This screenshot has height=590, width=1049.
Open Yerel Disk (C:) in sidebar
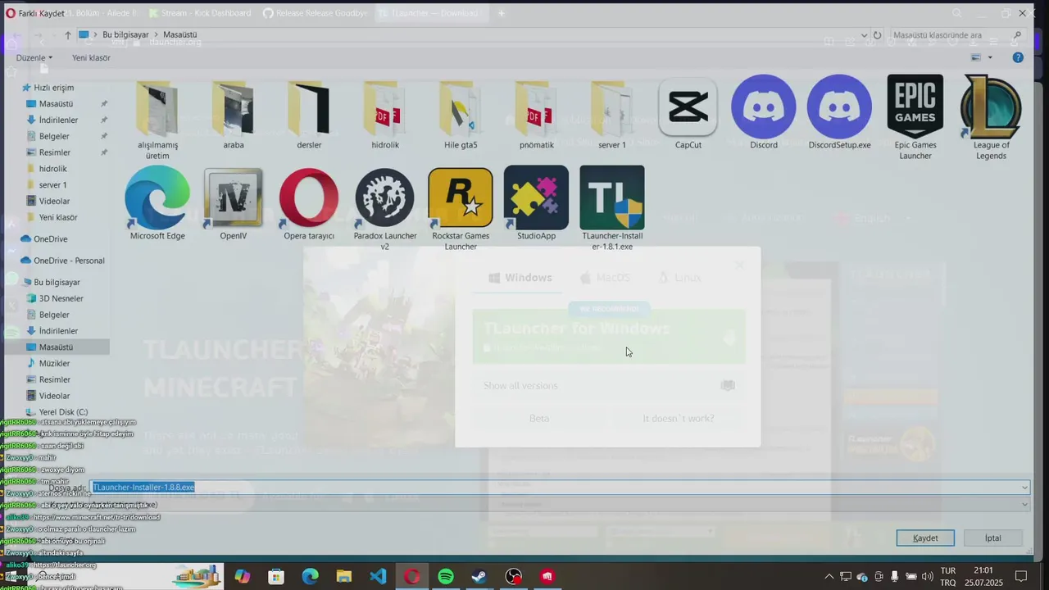click(63, 412)
